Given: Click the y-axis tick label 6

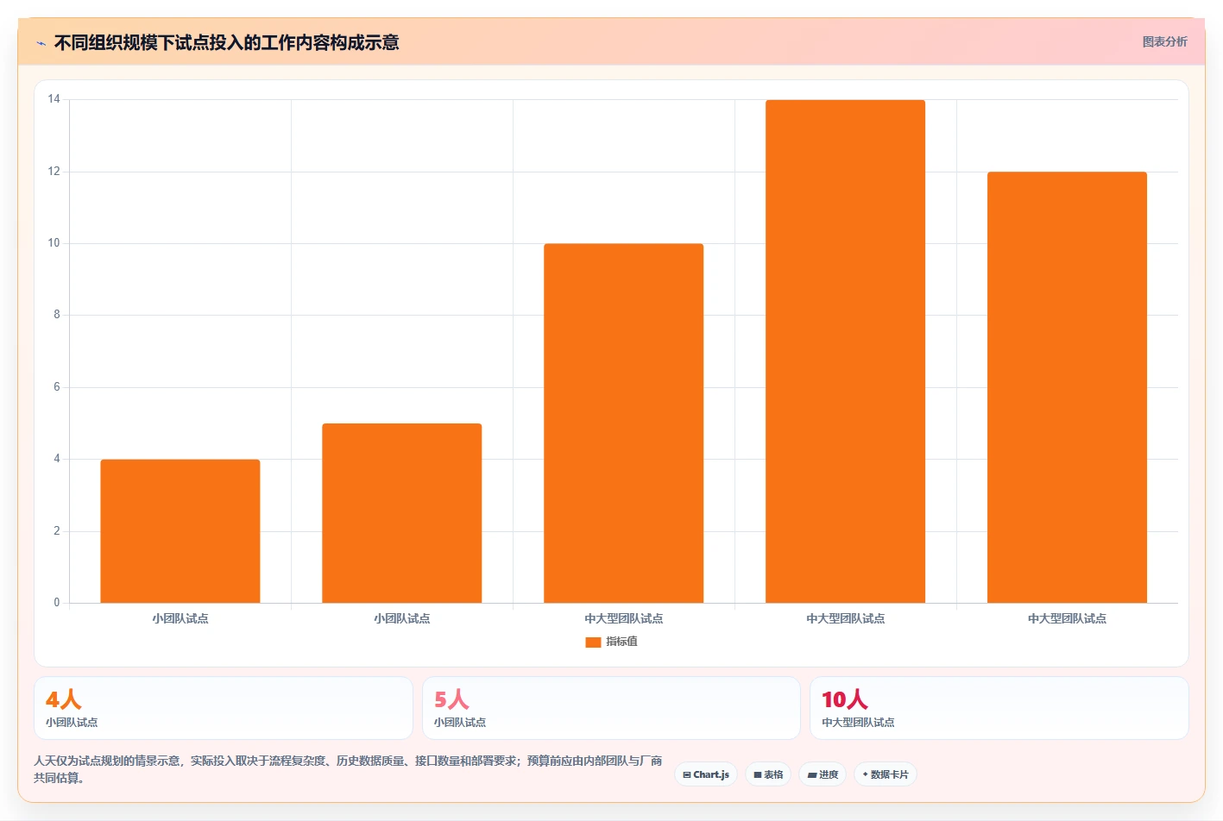Looking at the screenshot, I should (57, 387).
